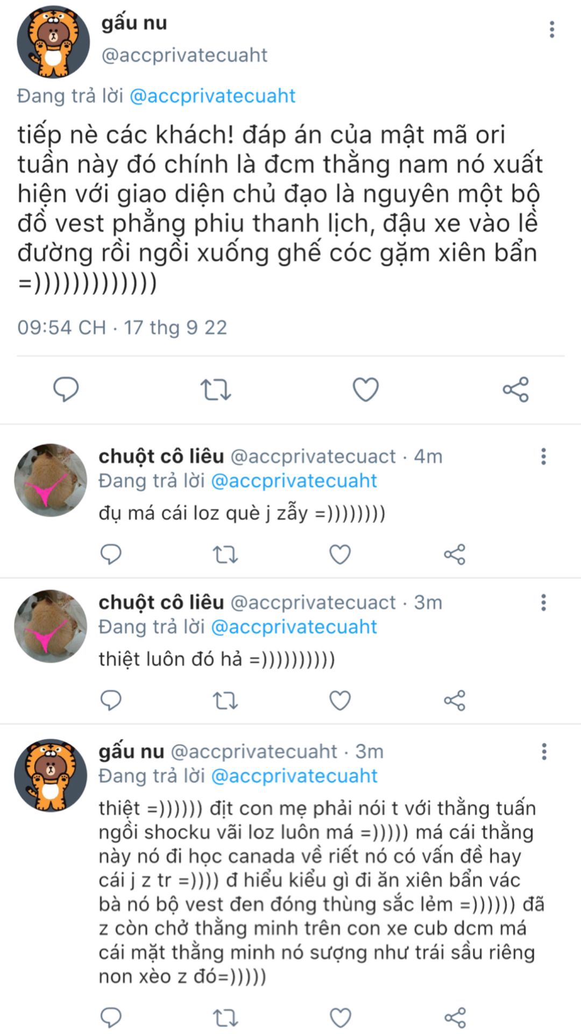
Task: Open options menu on chuột cô liêu's 3m reply
Action: [544, 602]
